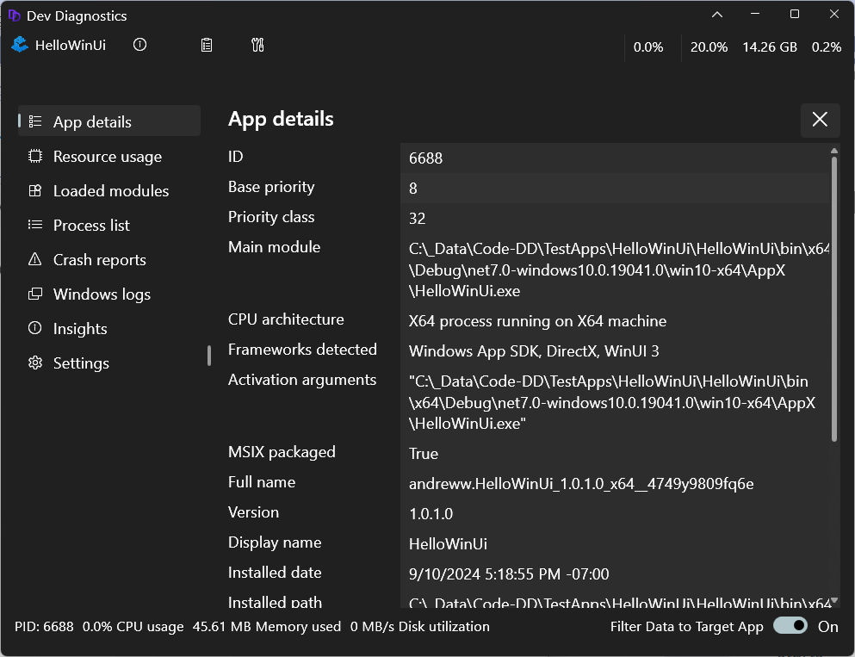Click the Installed date value
This screenshot has width=855, height=657.
(x=509, y=573)
